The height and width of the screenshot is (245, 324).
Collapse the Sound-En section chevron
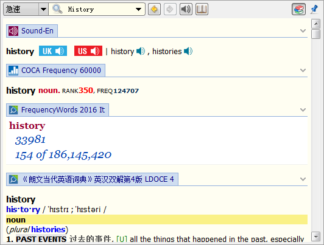(x=303, y=31)
